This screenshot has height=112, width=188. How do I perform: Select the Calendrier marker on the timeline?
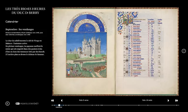[x=59, y=105]
